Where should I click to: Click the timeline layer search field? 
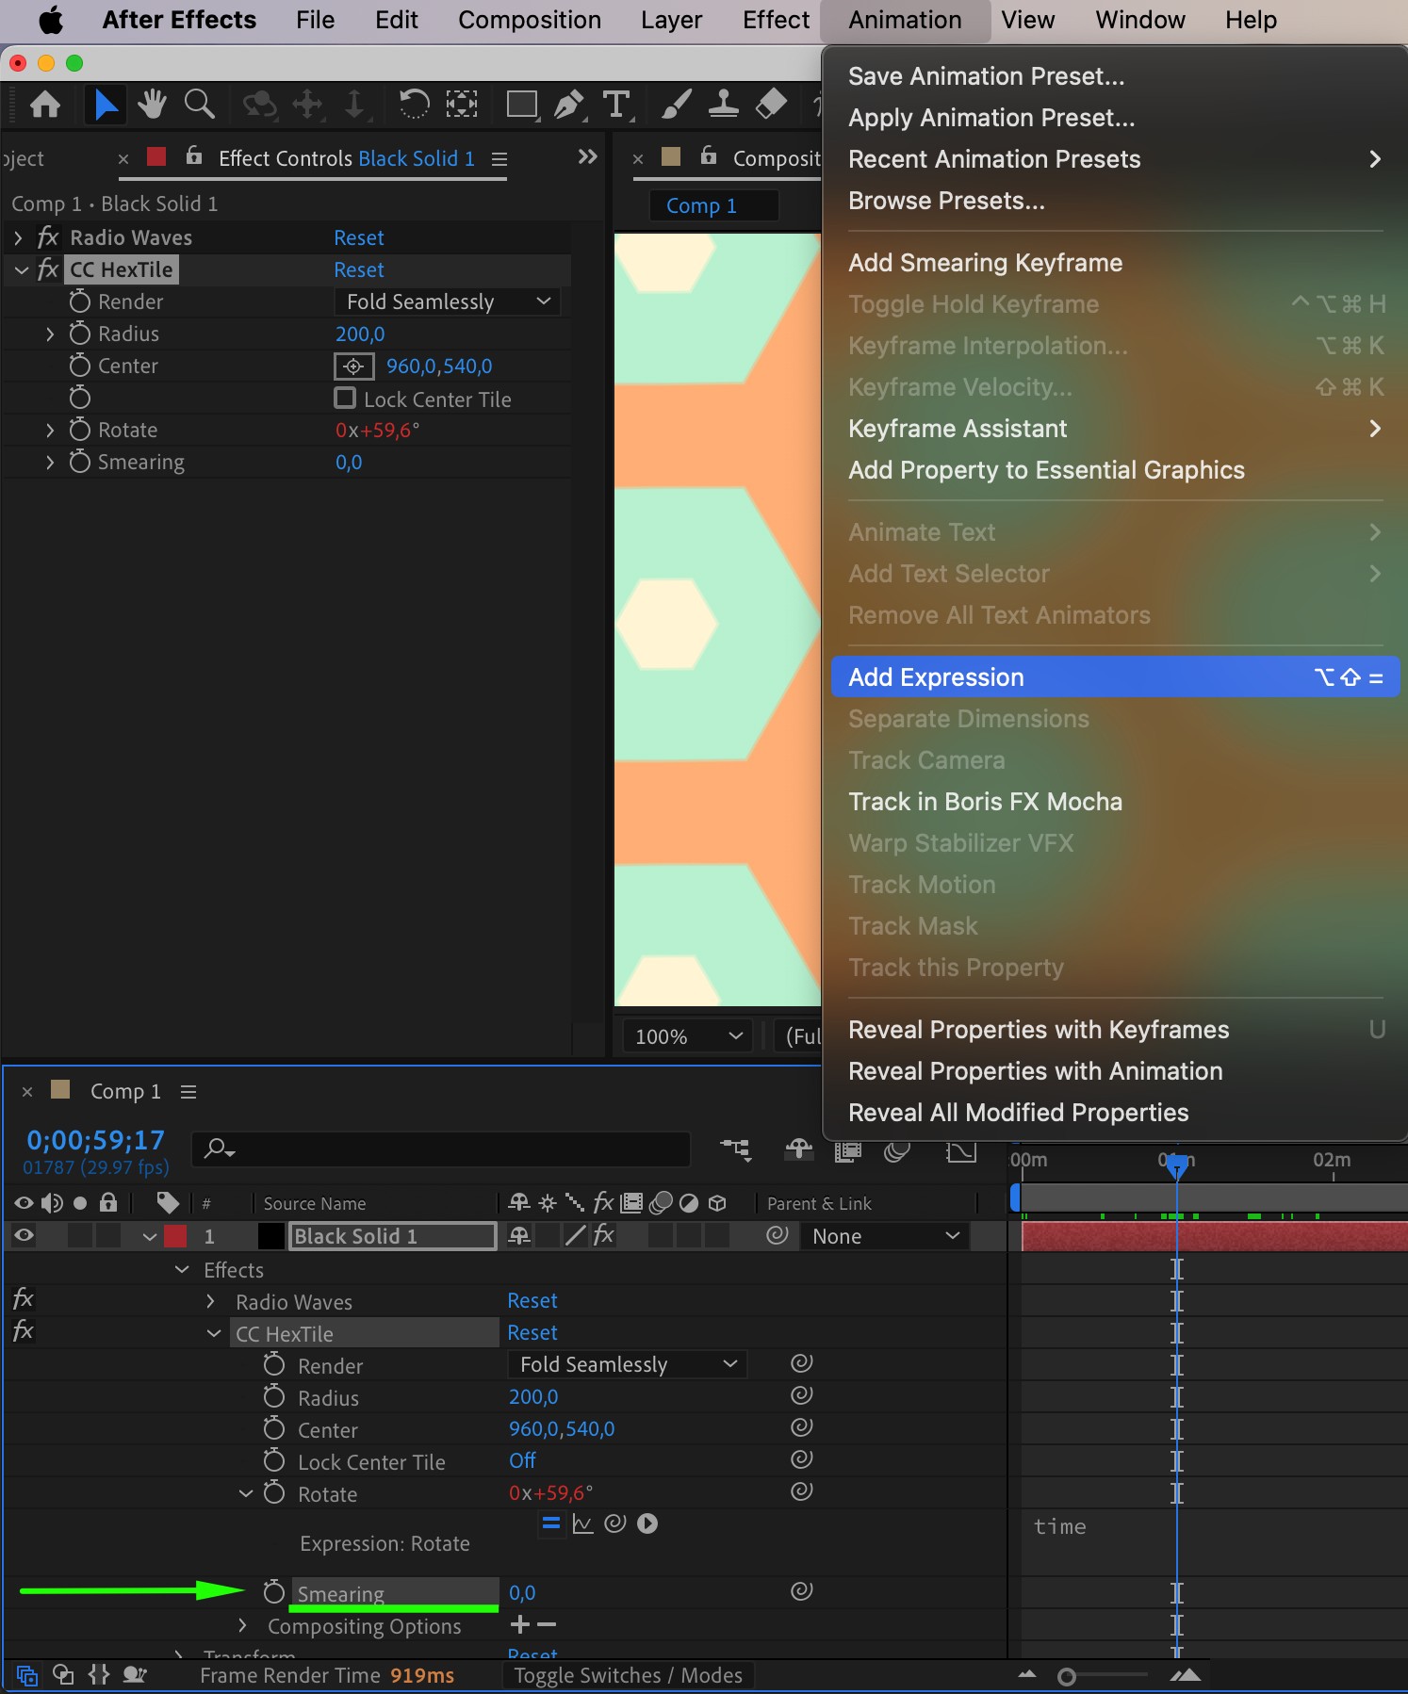tap(443, 1148)
